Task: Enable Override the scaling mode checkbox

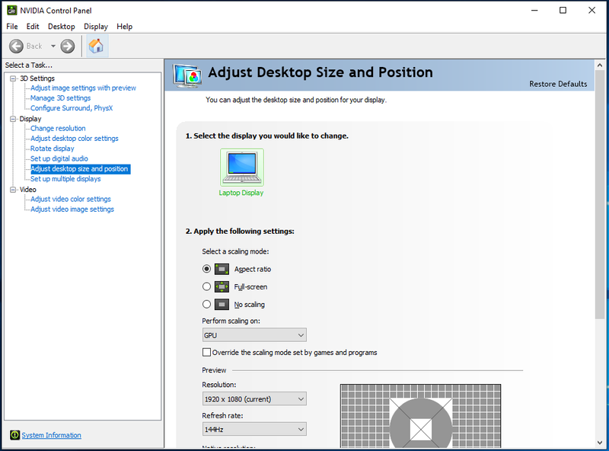Action: tap(206, 353)
